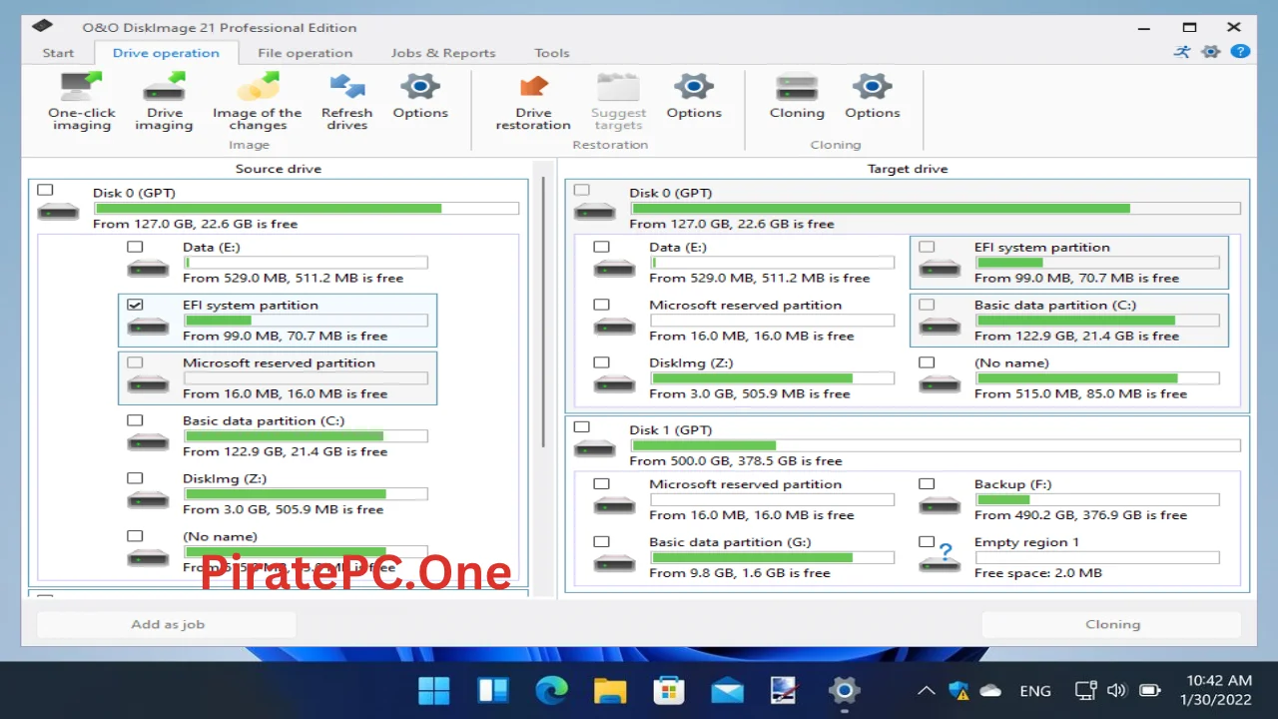Click the running figure icon

1183,52
